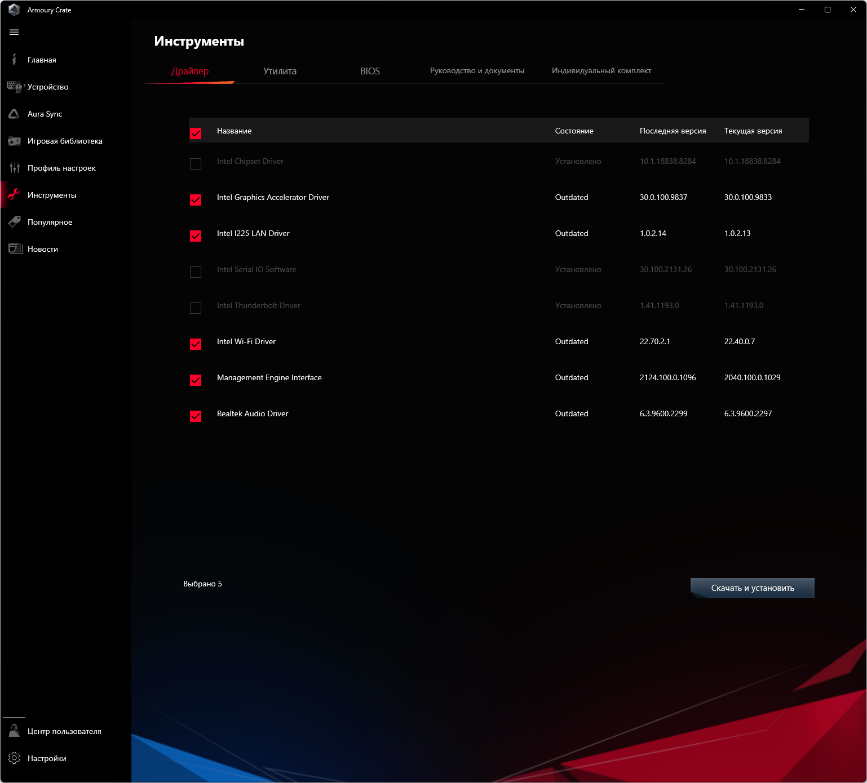Viewport: 867px width, 783px height.
Task: Check the Intel Thunderbolt Driver checkbox
Action: 196,308
